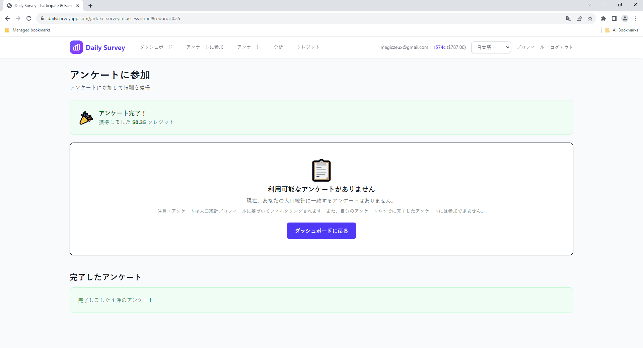Open the three-dot browser menu
The width and height of the screenshot is (643, 348).
pyautogui.click(x=636, y=18)
